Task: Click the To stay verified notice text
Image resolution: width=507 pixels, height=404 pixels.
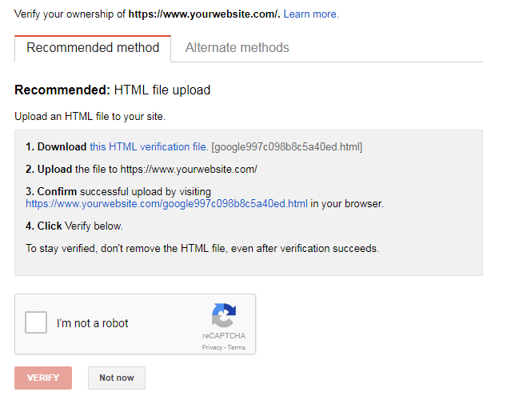Action: pos(202,249)
